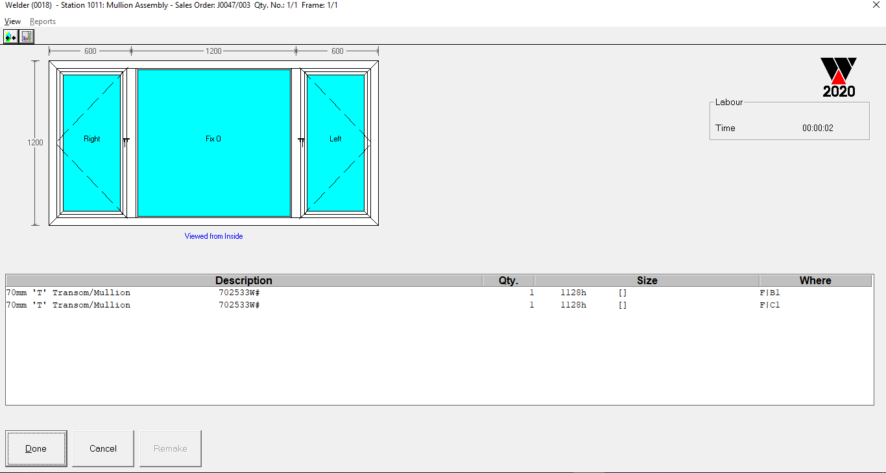
Task: Click the greyed-out Remake button
Action: (171, 448)
